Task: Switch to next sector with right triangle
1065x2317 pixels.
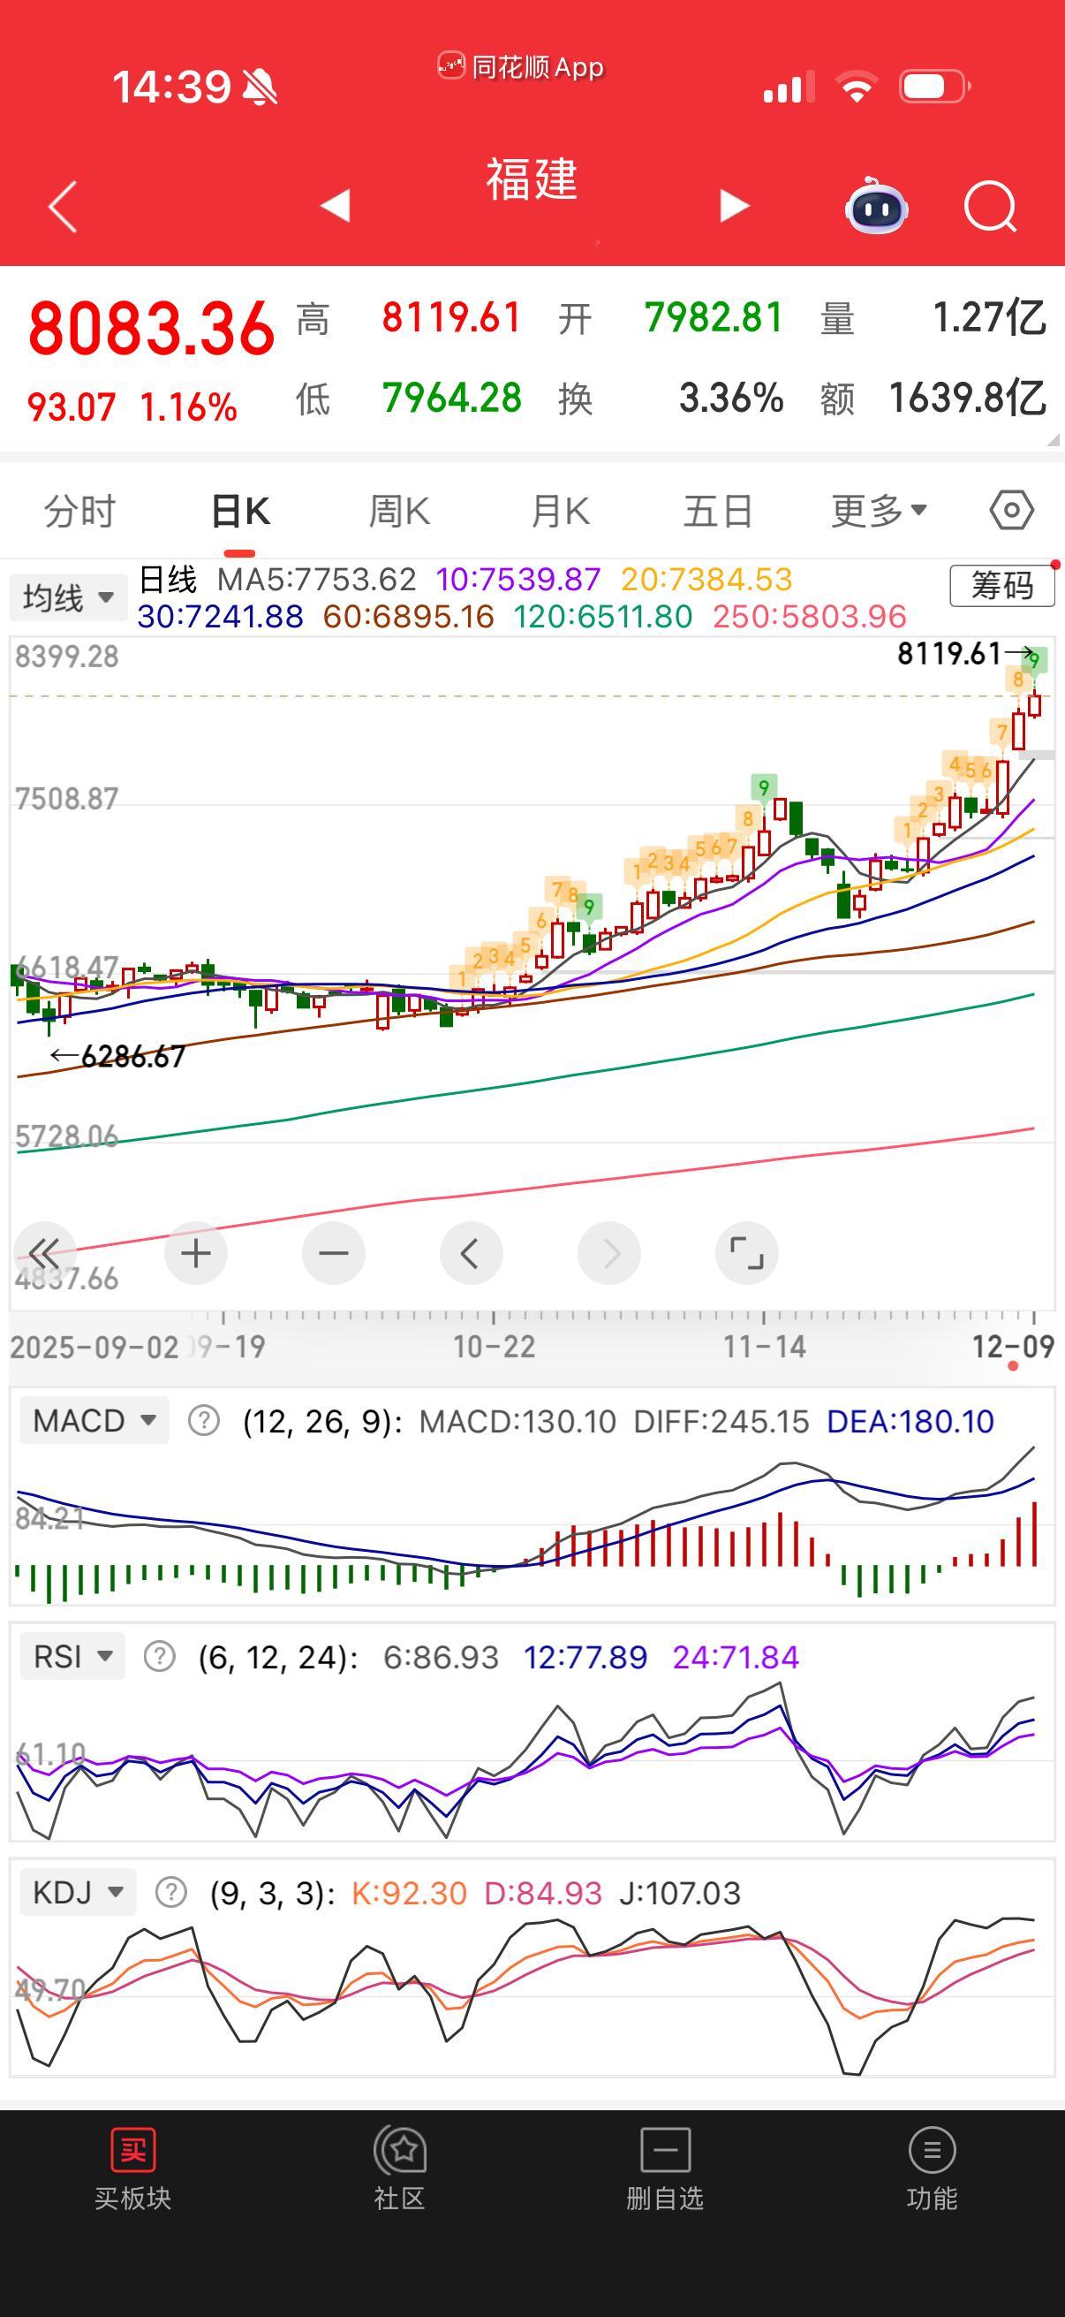Action: (734, 205)
